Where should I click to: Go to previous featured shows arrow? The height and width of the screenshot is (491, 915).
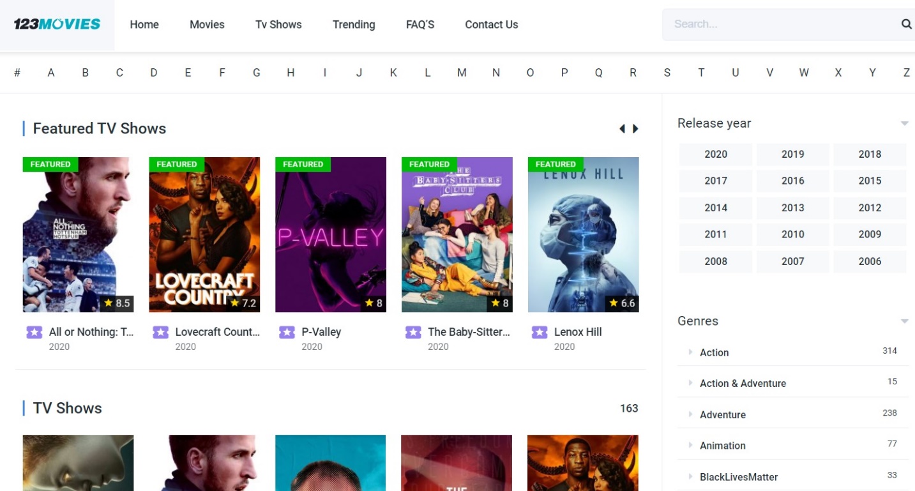tap(622, 129)
